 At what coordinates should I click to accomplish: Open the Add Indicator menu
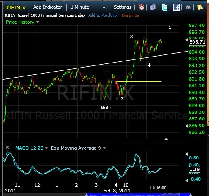click(48, 7)
